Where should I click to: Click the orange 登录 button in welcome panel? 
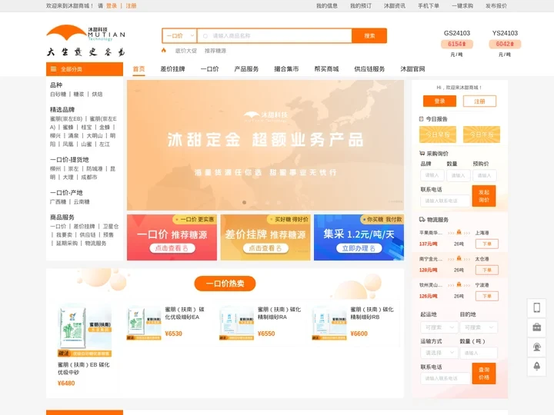439,101
